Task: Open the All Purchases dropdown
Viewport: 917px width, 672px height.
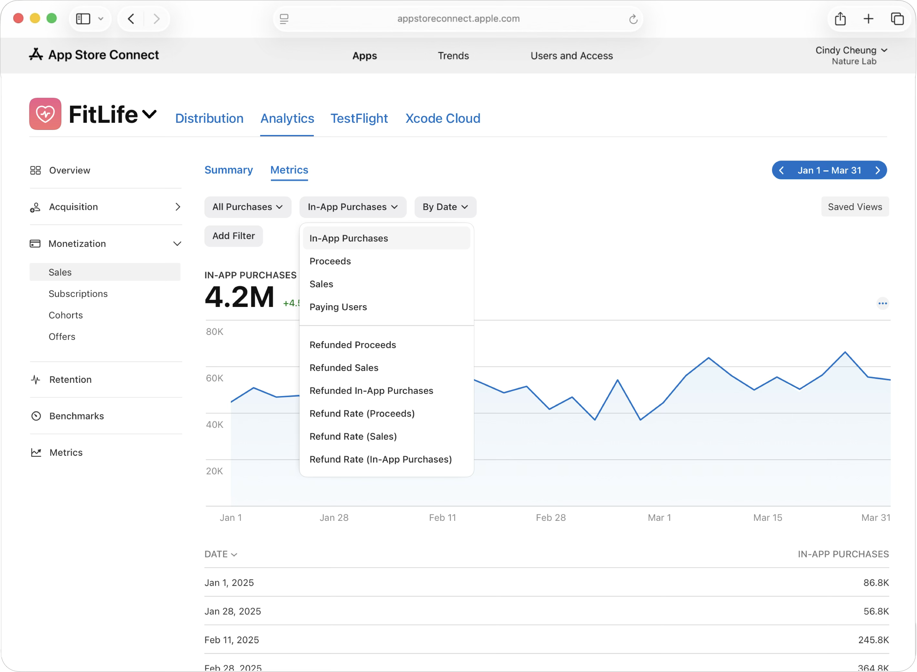Action: click(248, 207)
